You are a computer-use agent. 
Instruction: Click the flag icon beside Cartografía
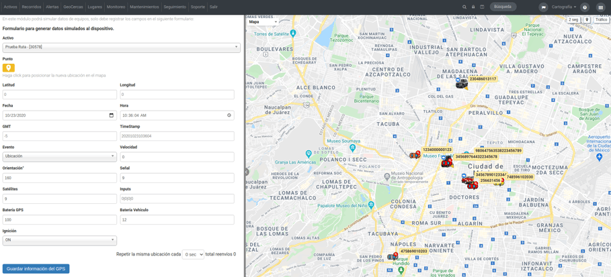(x=543, y=7)
